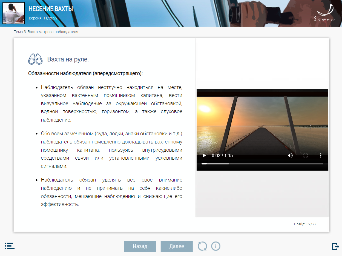Click third bullet about уделять все свое внимание
This screenshot has height=256, width=342.
111,192
